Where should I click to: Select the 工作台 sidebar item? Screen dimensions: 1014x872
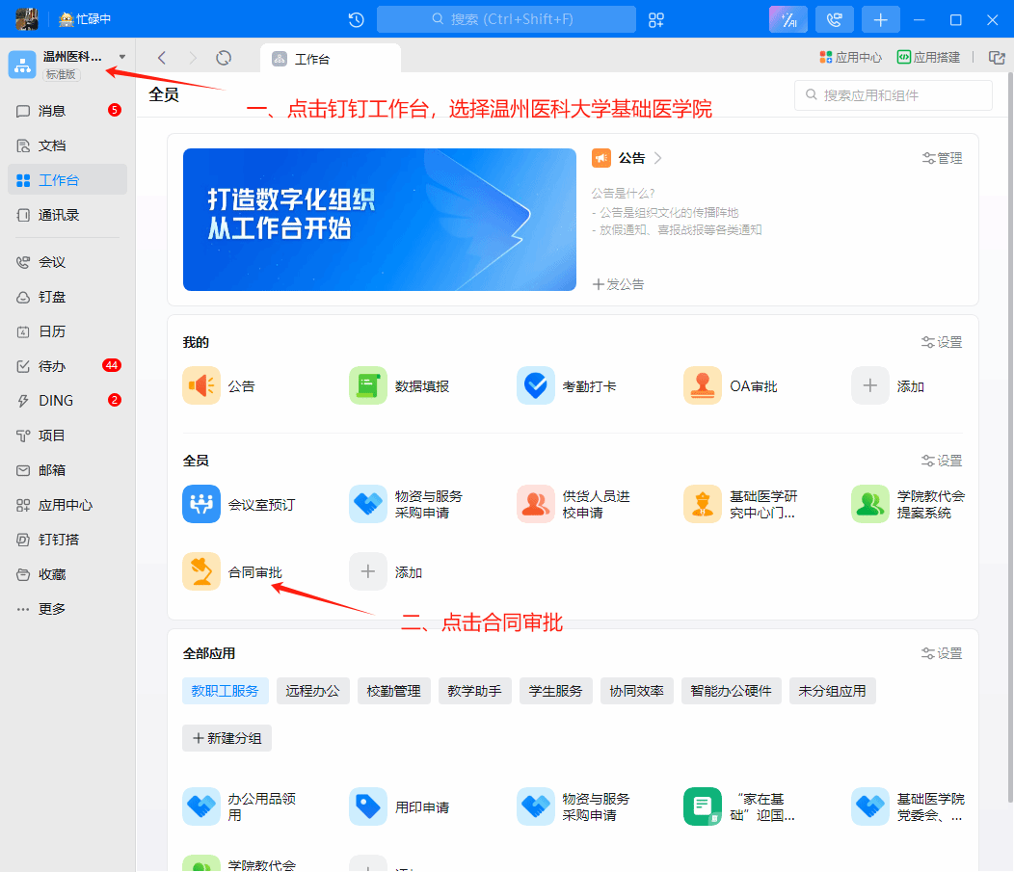[58, 180]
